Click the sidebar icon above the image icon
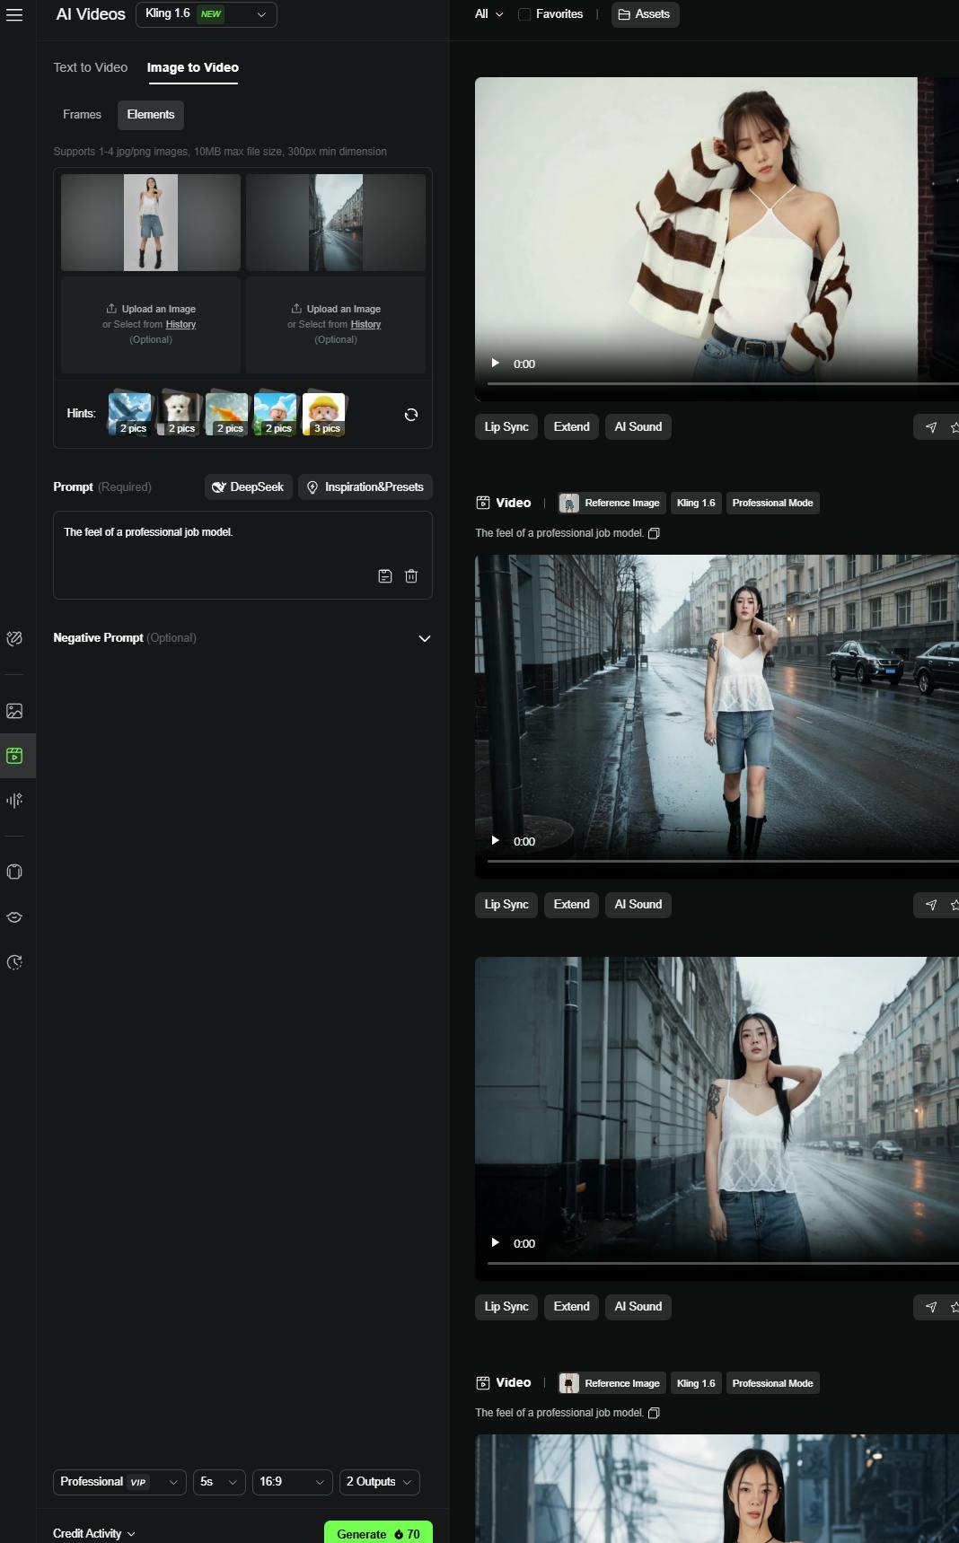Viewport: 959px width, 1543px height. point(14,638)
